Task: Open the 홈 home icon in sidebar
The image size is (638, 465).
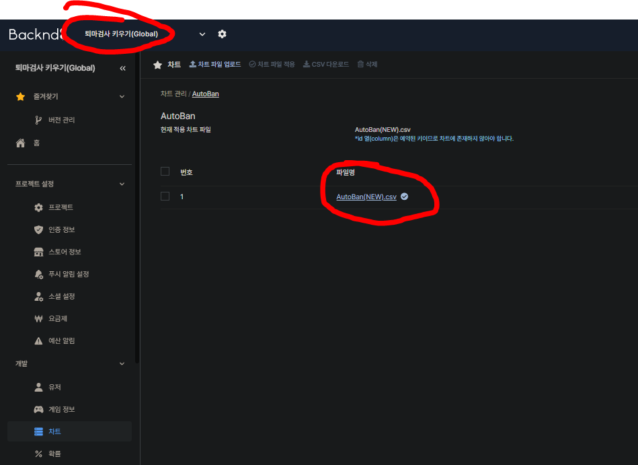Action: tap(20, 143)
